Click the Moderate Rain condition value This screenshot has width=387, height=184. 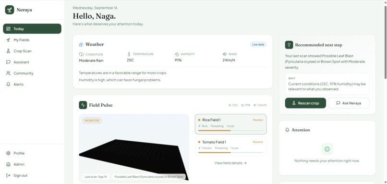(91, 61)
